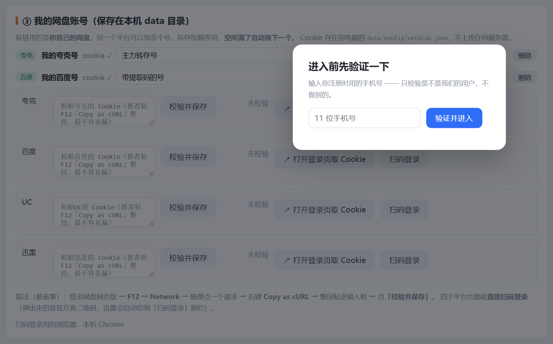Image resolution: width=553 pixels, height=344 pixels.
Task: Click the UC Cookie paste textarea
Action: [104, 212]
